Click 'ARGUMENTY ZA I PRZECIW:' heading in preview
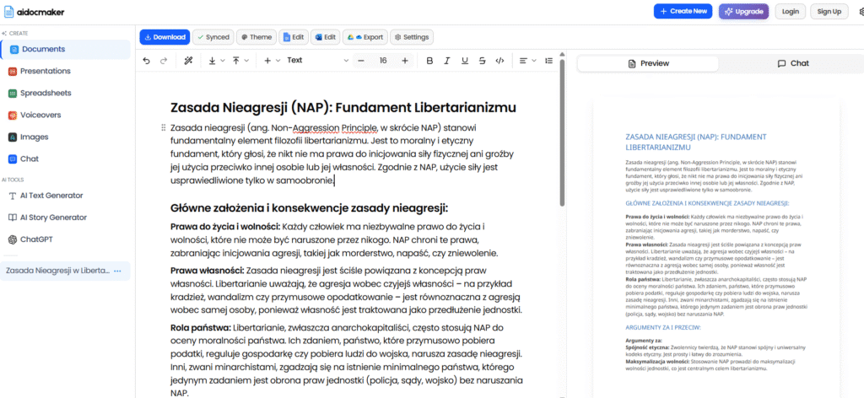The height and width of the screenshot is (398, 864). coord(663,327)
